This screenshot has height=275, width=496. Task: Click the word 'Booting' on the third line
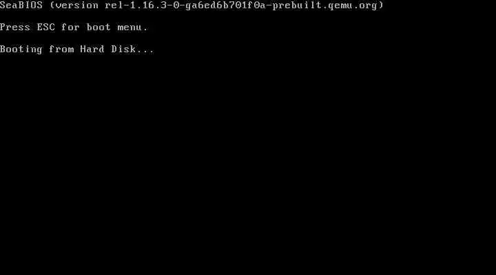[x=21, y=49]
